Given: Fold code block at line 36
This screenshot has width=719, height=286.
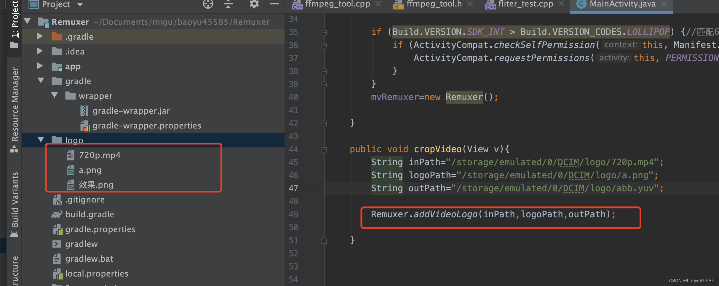Looking at the screenshot, I should click(x=324, y=45).
